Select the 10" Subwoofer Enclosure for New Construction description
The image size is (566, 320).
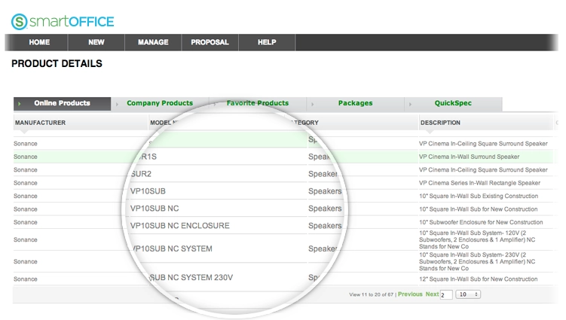[481, 222]
